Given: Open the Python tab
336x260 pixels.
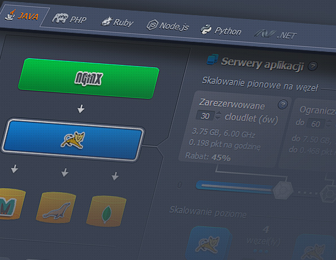Looking at the screenshot, I should click(x=221, y=30).
